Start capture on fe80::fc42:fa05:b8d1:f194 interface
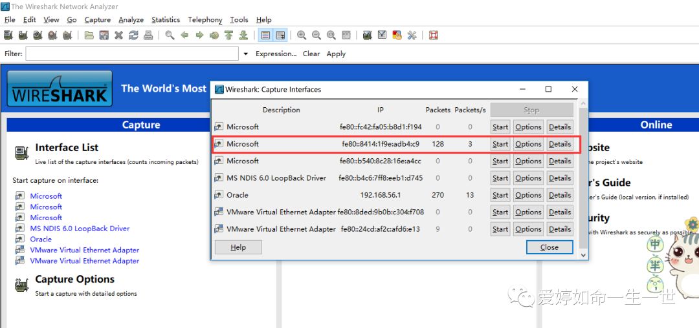 (x=500, y=127)
